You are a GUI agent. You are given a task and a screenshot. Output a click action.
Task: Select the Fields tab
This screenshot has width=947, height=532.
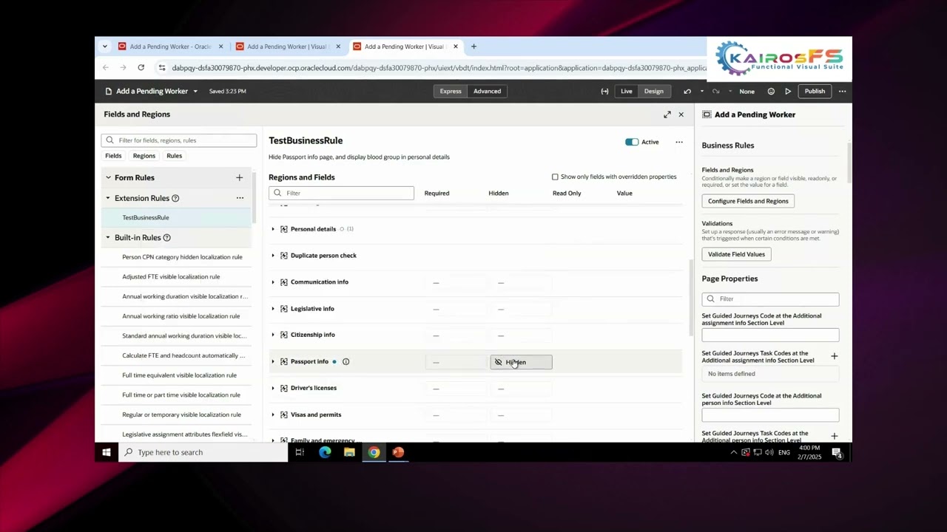tap(113, 156)
